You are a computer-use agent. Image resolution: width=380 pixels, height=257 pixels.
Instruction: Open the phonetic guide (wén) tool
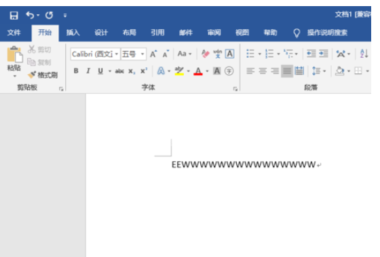217,54
